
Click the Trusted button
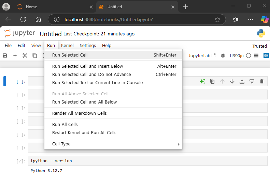point(259,46)
